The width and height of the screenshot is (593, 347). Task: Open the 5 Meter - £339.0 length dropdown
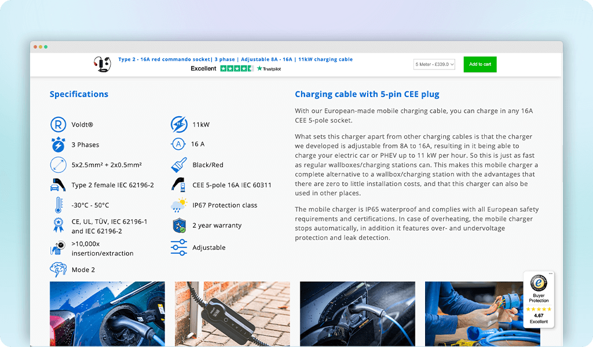434,64
